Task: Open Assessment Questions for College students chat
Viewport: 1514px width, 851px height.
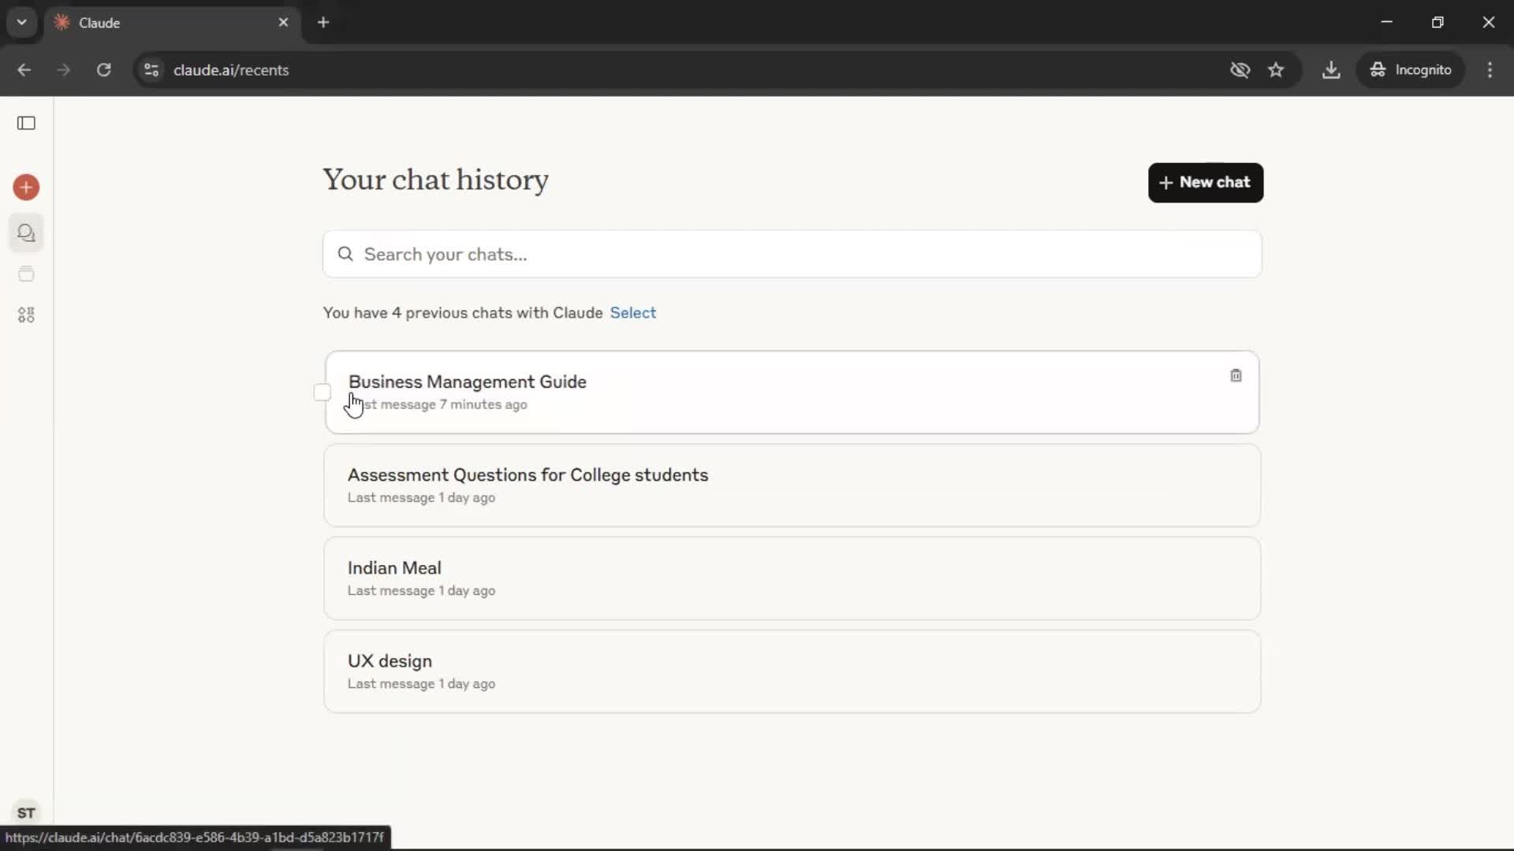Action: [x=792, y=485]
